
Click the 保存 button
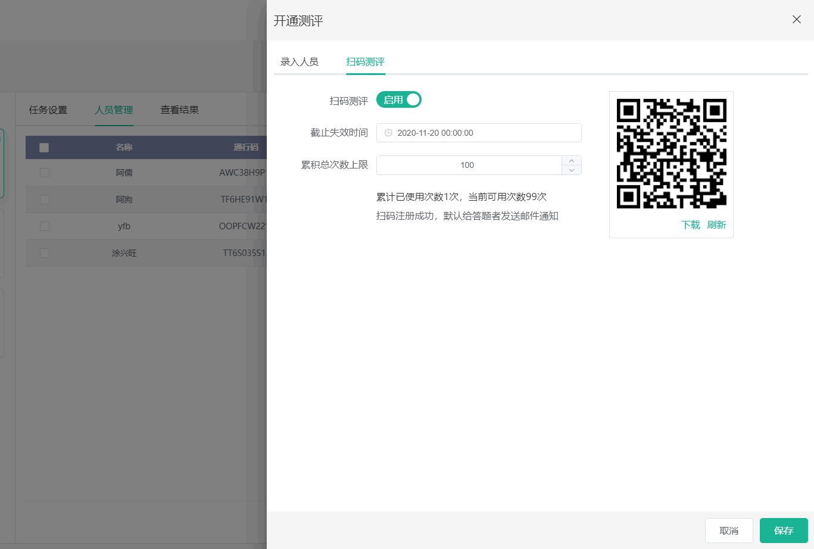pos(784,531)
